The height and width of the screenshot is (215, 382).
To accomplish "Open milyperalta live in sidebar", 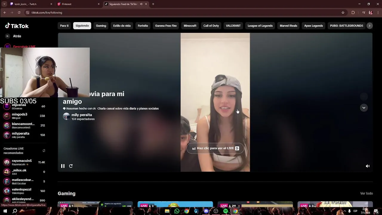I will pyautogui.click(x=24, y=135).
